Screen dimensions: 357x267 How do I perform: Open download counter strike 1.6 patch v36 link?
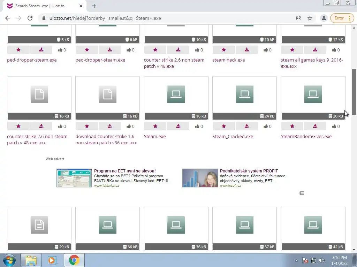(x=106, y=140)
